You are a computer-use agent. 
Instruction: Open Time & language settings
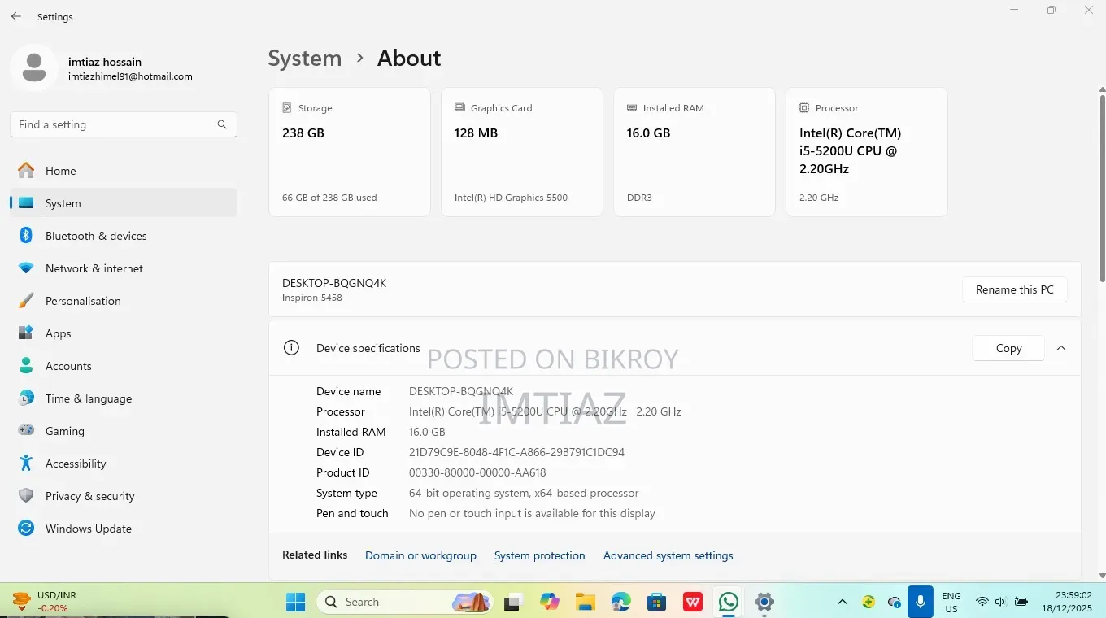[124, 398]
